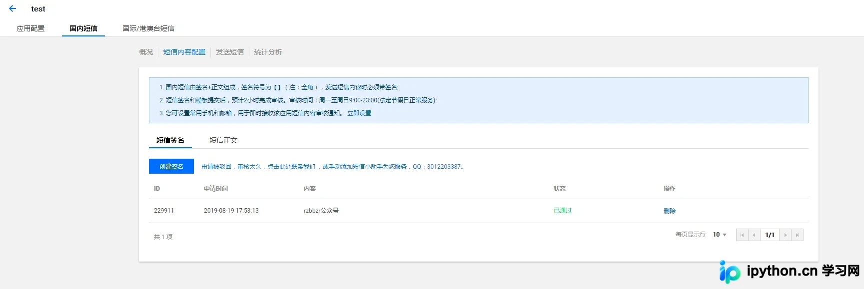
Task: Click 共 1 项 total count text
Action: pyautogui.click(x=163, y=237)
